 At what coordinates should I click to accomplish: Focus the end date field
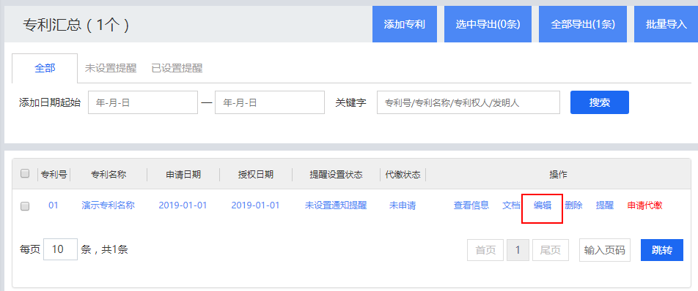(x=270, y=102)
